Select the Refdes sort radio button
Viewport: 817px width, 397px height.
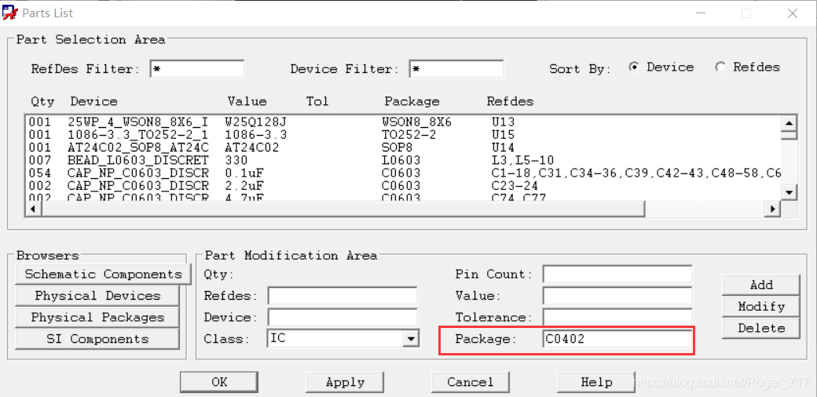[720, 67]
